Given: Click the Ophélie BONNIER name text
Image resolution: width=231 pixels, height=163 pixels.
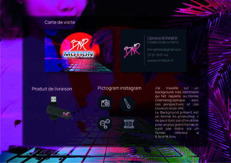Looking at the screenshot, I should pyautogui.click(x=162, y=38).
